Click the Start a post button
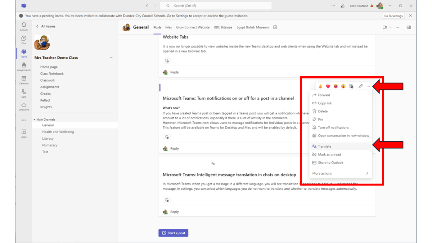Image resolution: width=432 pixels, height=243 pixels. 173,233
